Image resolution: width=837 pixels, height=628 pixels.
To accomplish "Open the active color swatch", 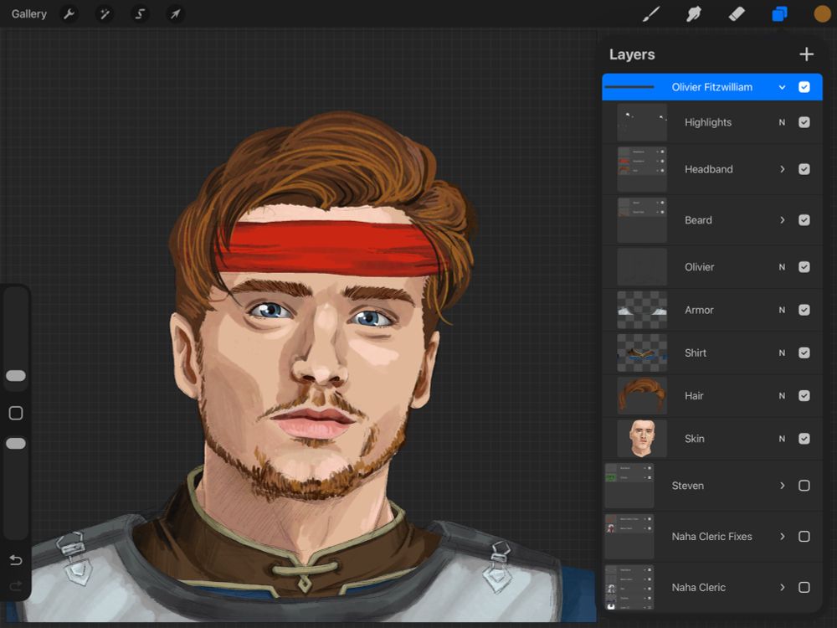I will click(x=821, y=13).
